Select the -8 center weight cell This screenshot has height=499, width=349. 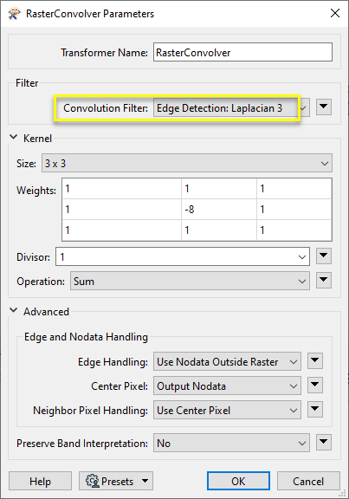click(x=219, y=210)
